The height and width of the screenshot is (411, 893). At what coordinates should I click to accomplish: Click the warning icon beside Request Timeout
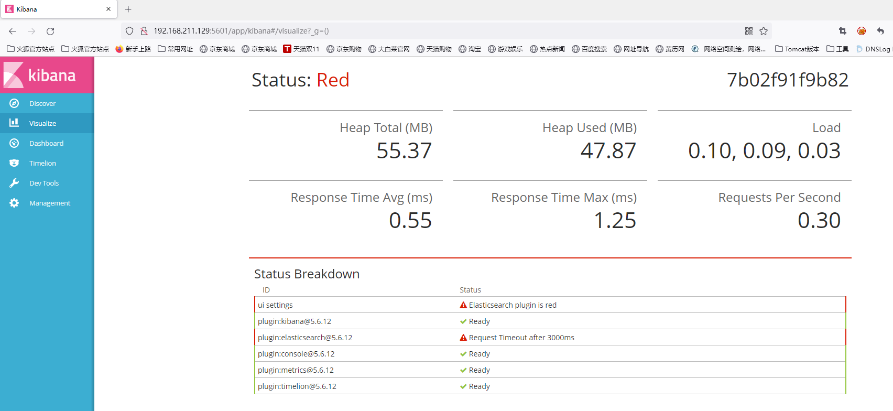coord(463,338)
